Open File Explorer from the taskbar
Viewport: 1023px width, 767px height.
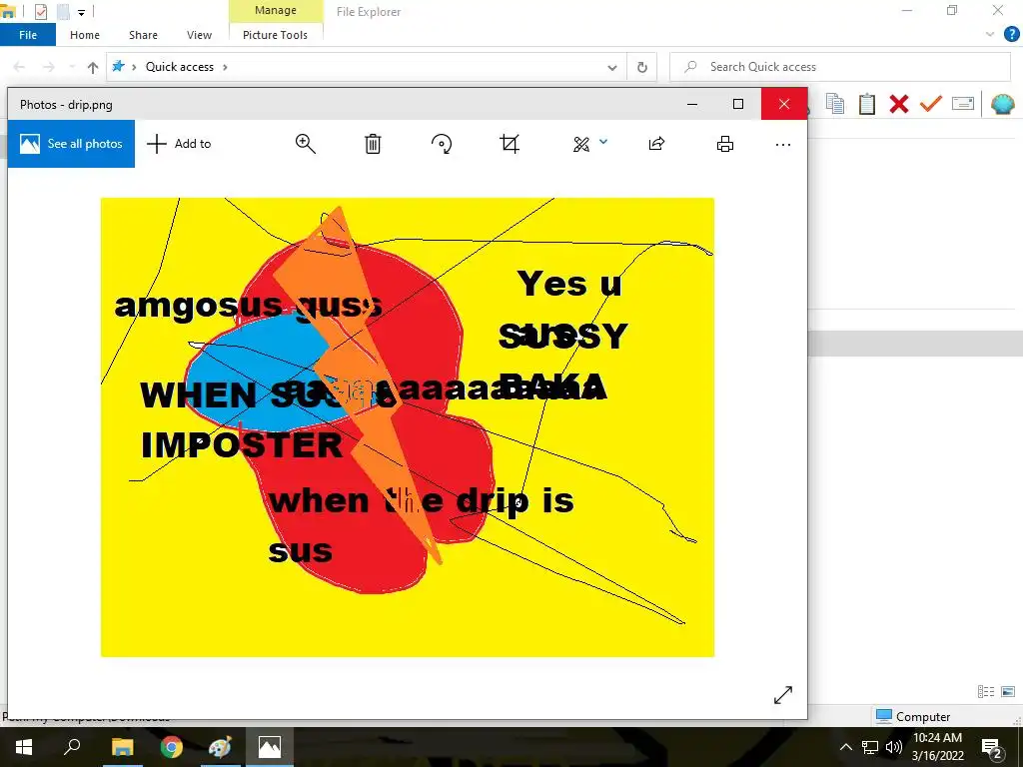pos(122,747)
